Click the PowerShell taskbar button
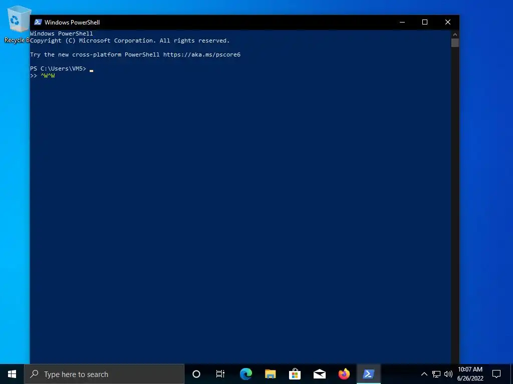 [368, 374]
